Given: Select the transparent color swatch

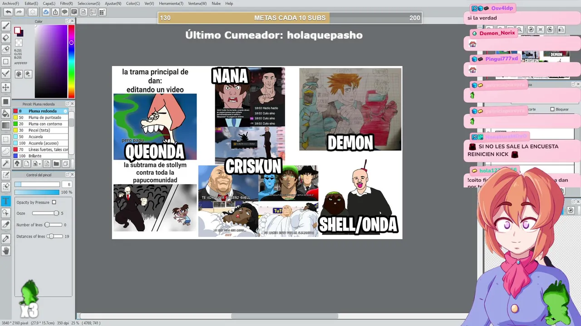Looking at the screenshot, I should click(x=19, y=43).
